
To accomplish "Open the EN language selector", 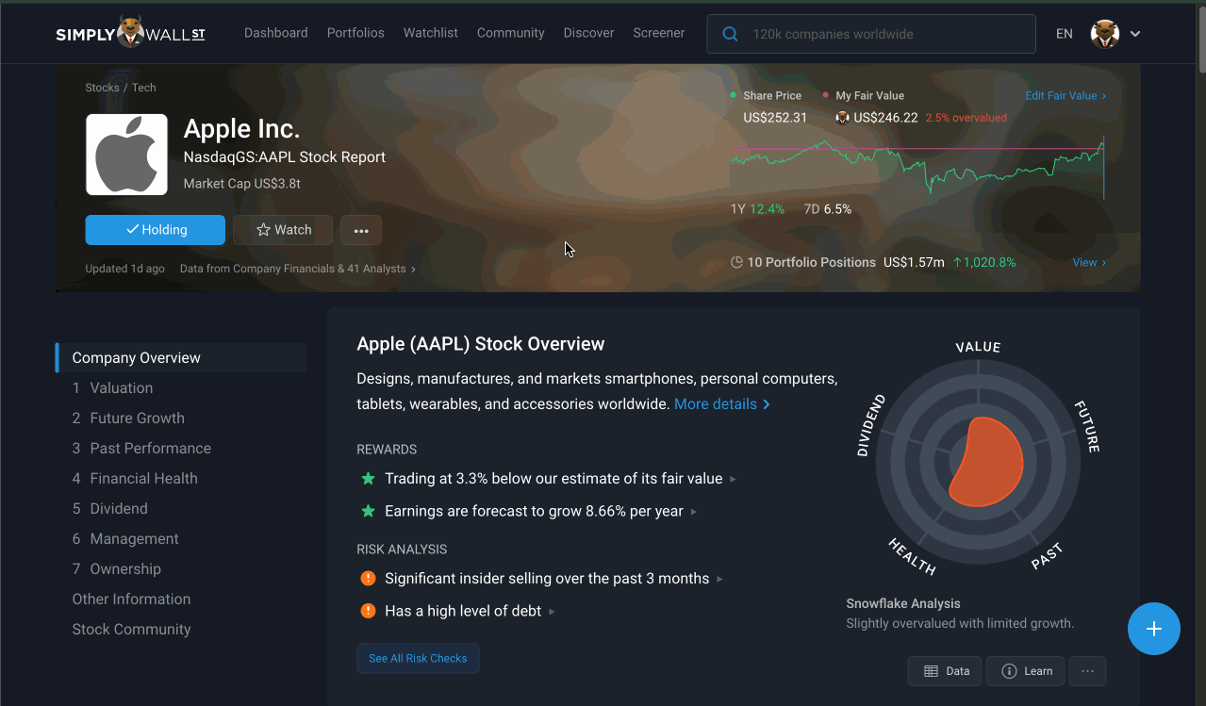I will [x=1064, y=34].
